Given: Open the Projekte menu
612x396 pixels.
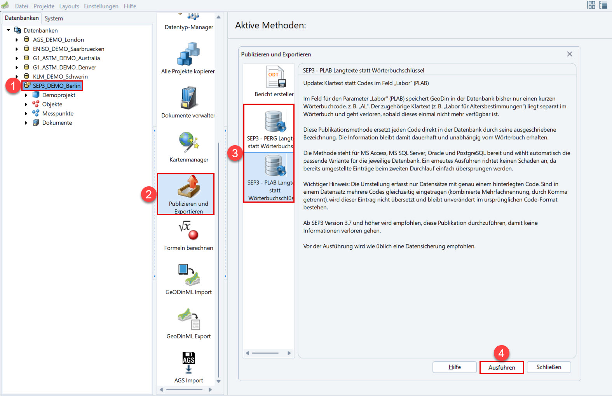Looking at the screenshot, I should [44, 6].
